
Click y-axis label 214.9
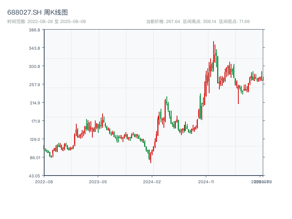coord(35,103)
